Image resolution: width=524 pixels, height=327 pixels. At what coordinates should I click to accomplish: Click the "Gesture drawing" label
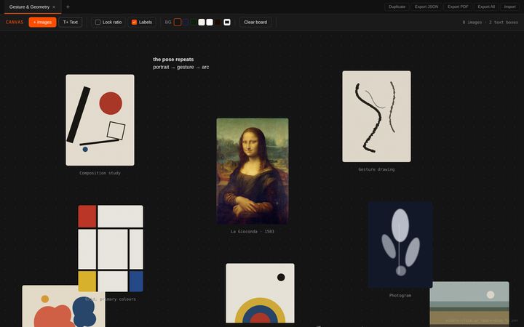(376, 169)
